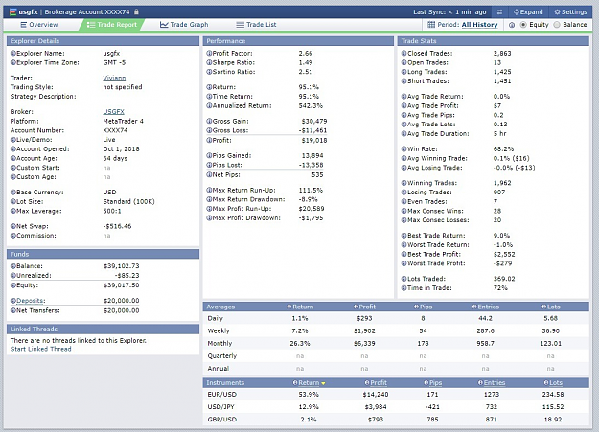This screenshot has height=432, width=599.
Task: Select the Equity radio button
Action: coord(523,25)
